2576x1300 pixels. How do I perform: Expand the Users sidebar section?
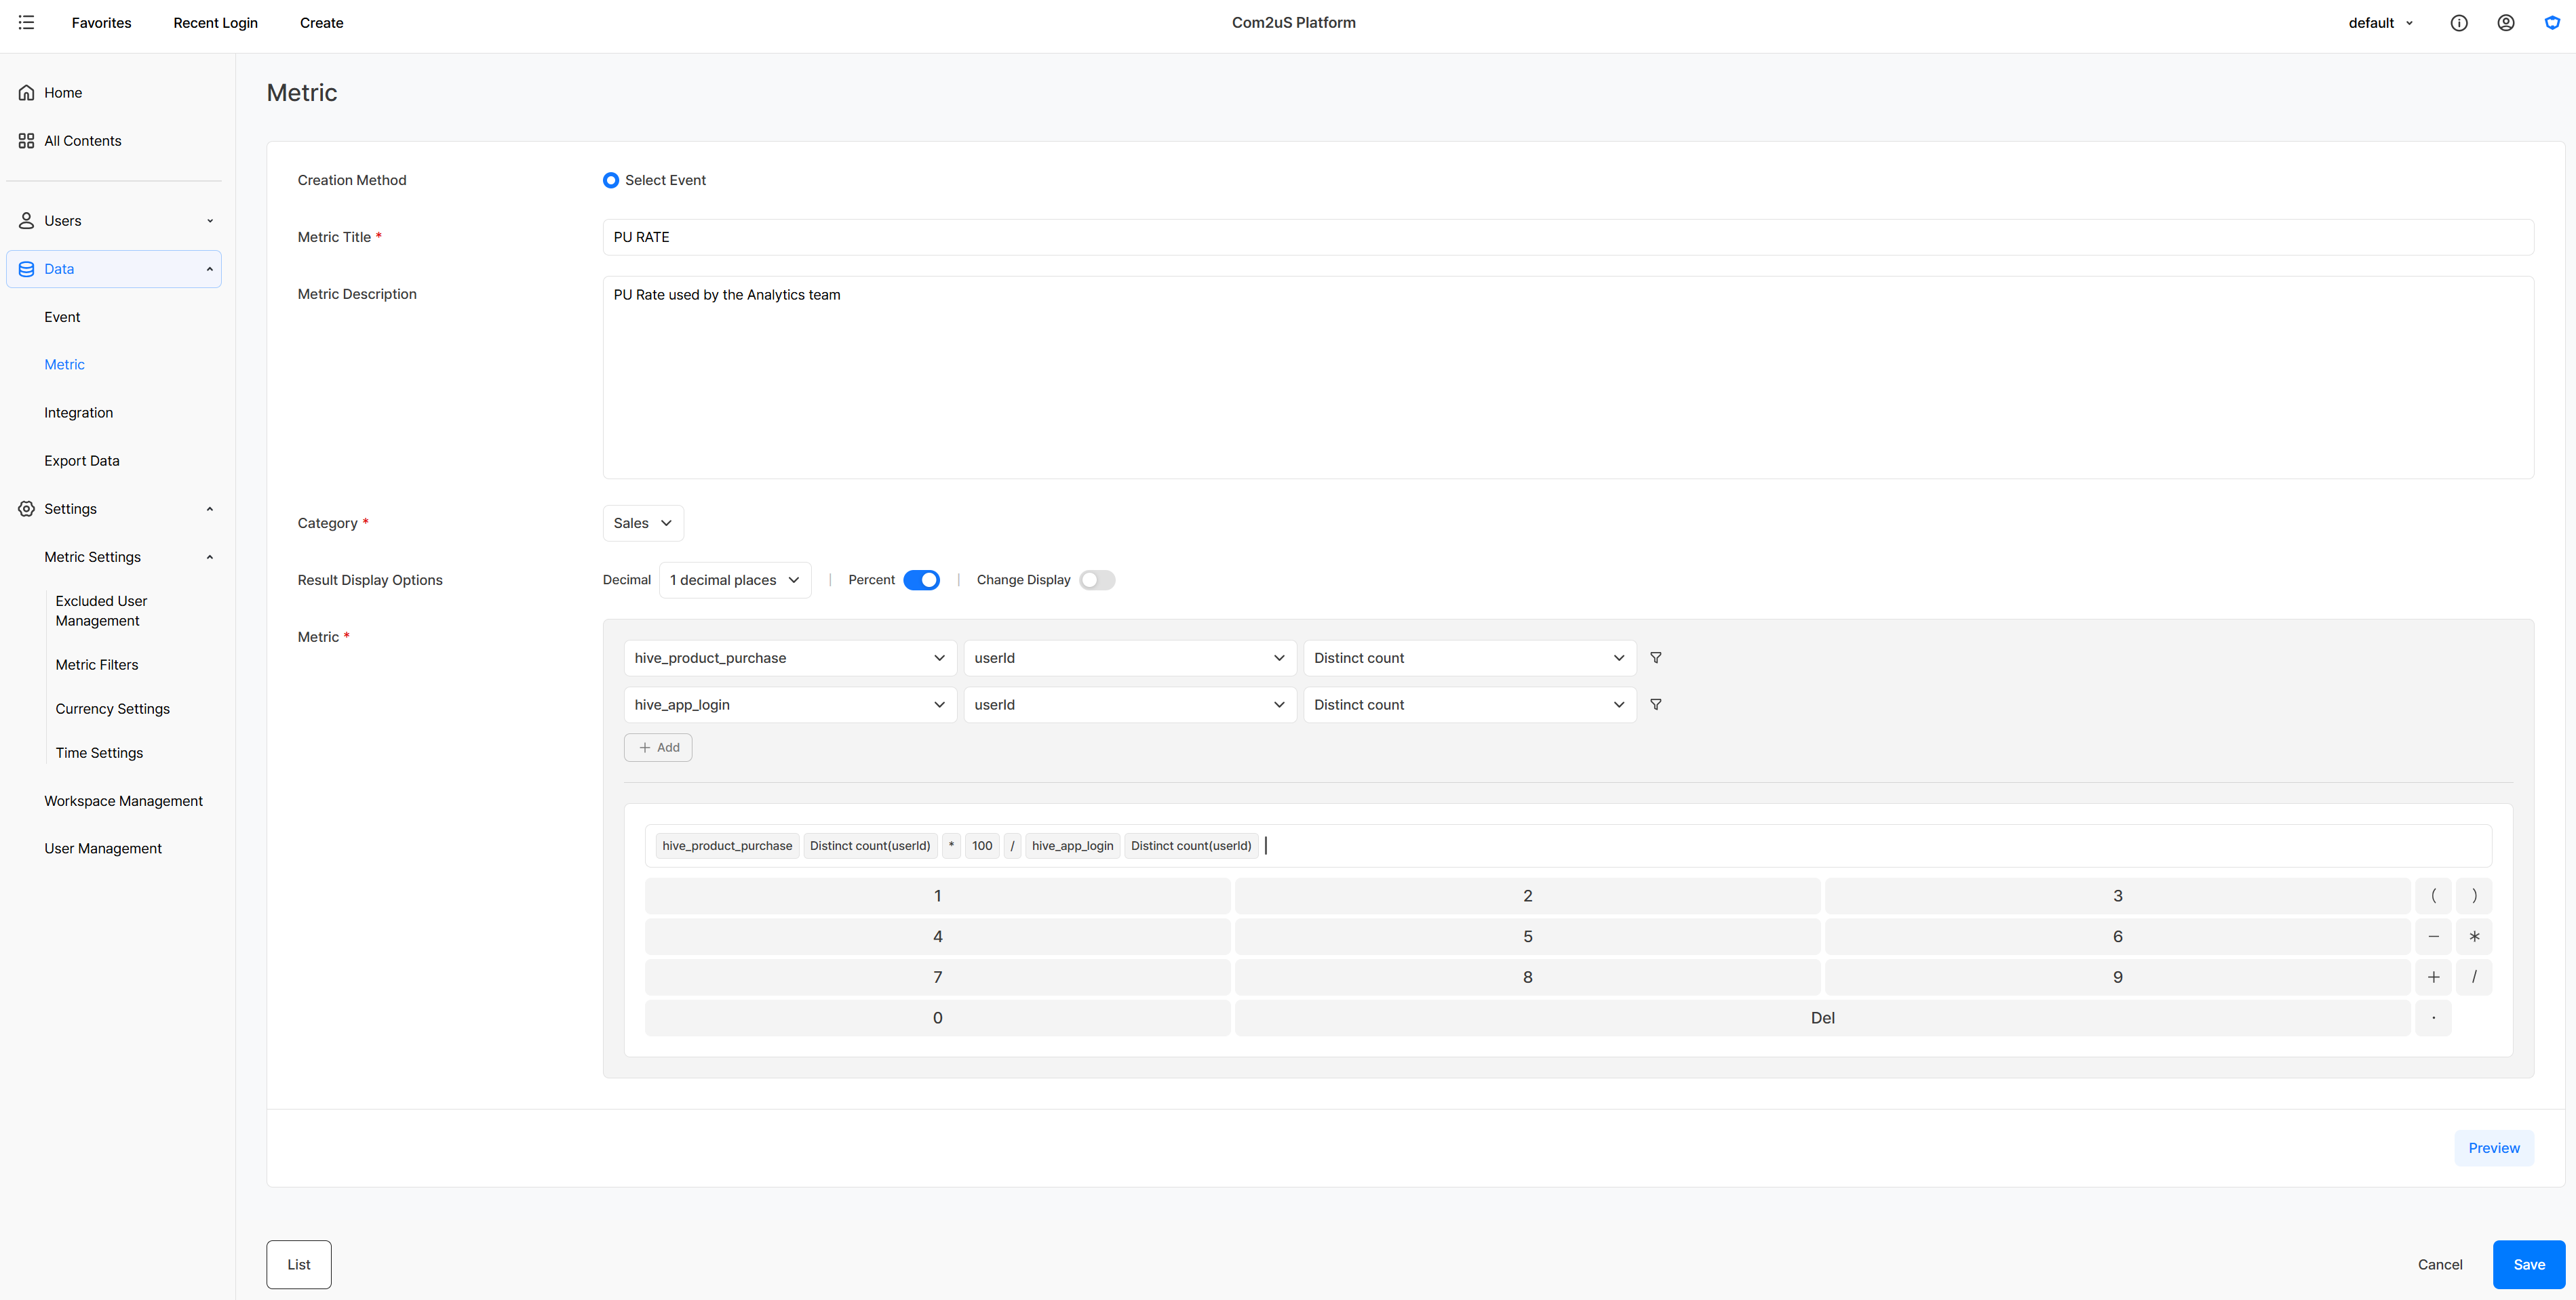click(114, 221)
